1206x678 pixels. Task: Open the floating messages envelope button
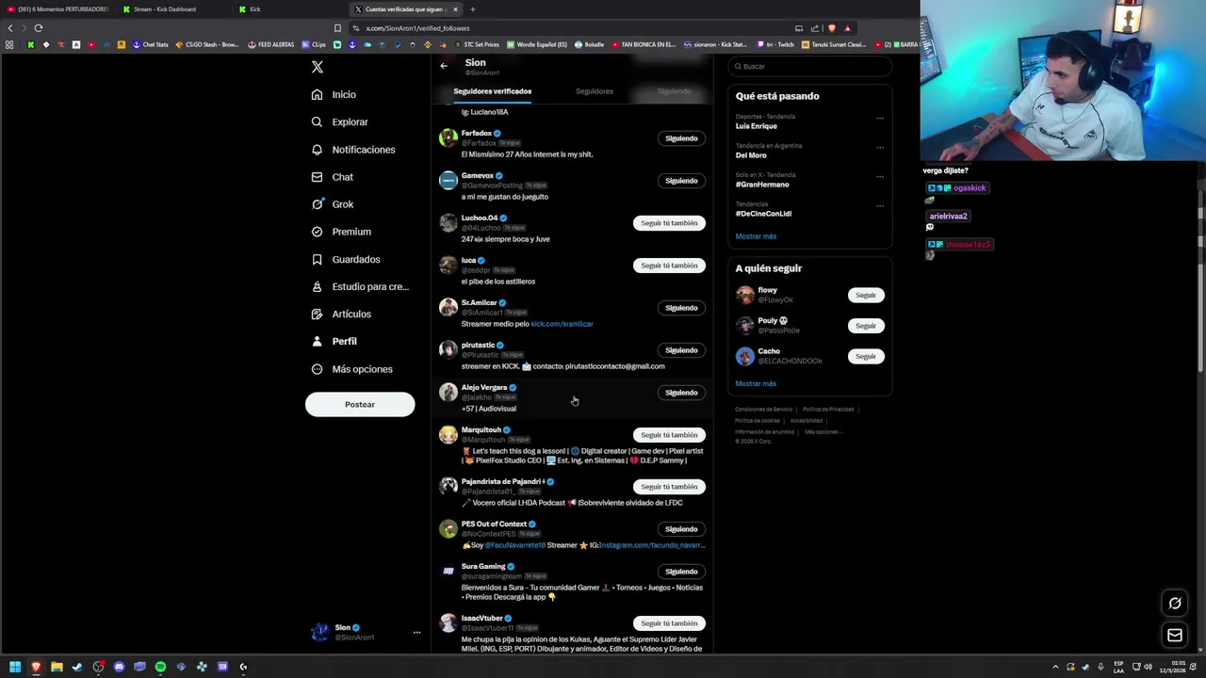[x=1175, y=636]
